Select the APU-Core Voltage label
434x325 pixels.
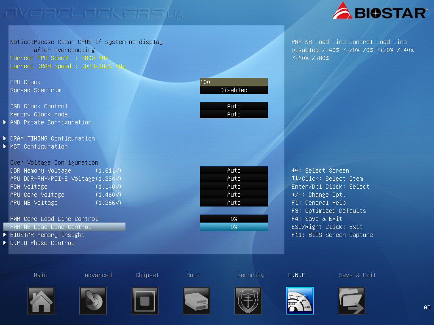click(x=37, y=195)
